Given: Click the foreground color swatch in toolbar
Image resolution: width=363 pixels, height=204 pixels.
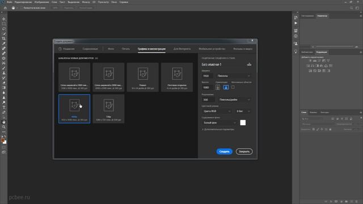Looking at the screenshot, I should pos(3,140).
